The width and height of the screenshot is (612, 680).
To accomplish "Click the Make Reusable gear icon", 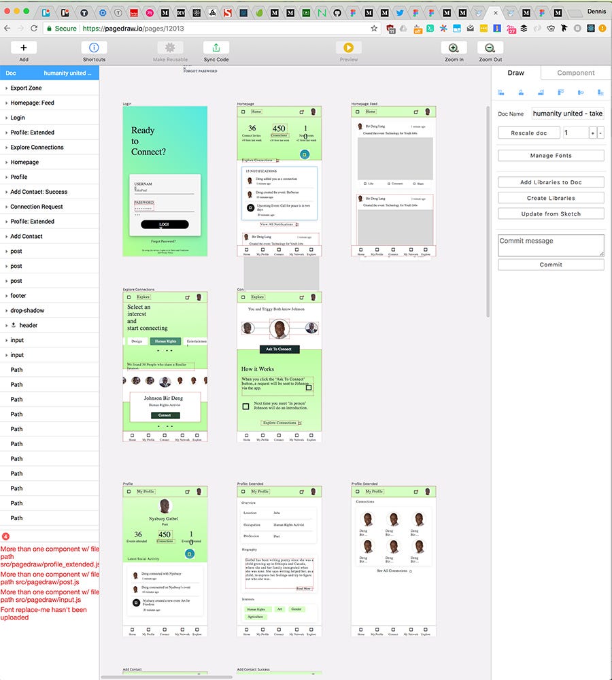I will (x=169, y=46).
